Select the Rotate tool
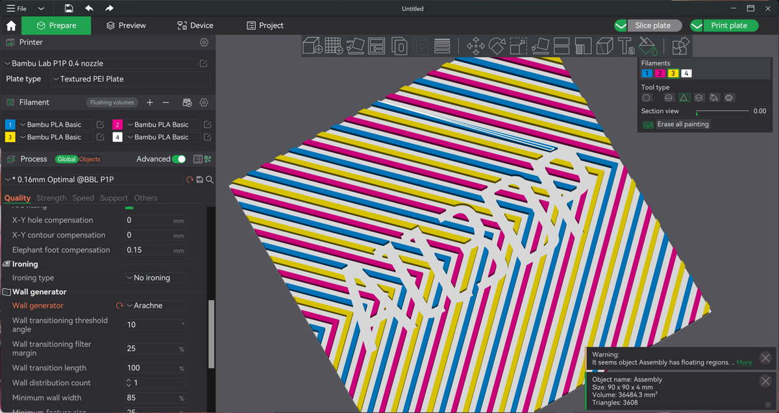Screen dimensions: 779x413 (497, 46)
